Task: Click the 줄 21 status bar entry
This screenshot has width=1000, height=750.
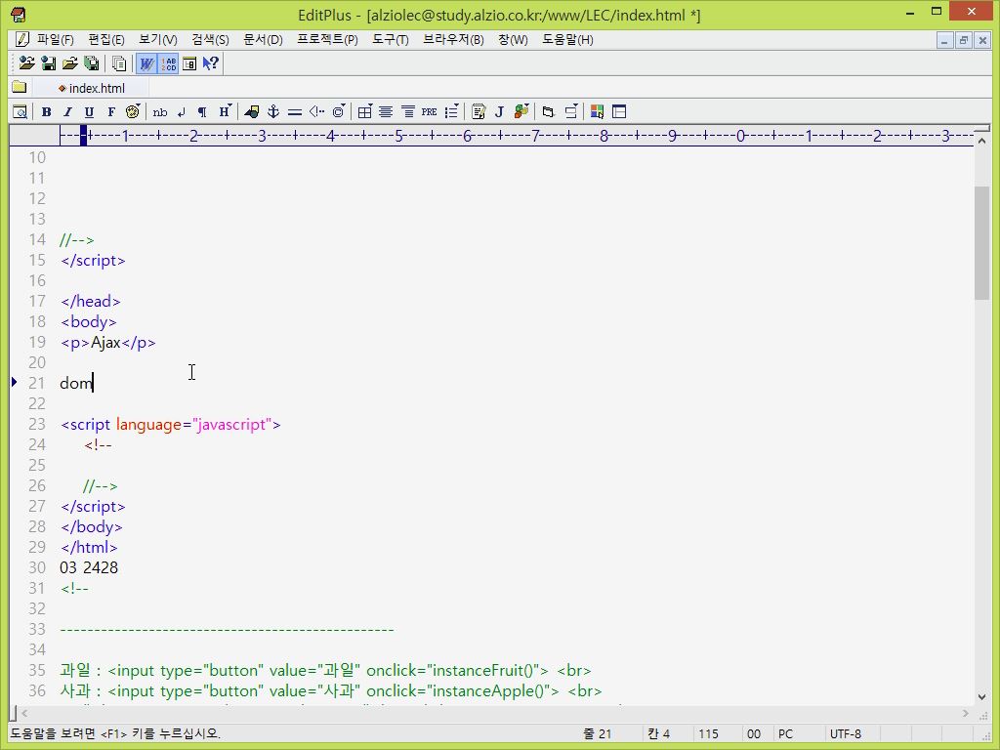Action: point(597,734)
